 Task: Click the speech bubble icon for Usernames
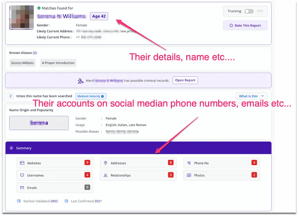[22, 175]
